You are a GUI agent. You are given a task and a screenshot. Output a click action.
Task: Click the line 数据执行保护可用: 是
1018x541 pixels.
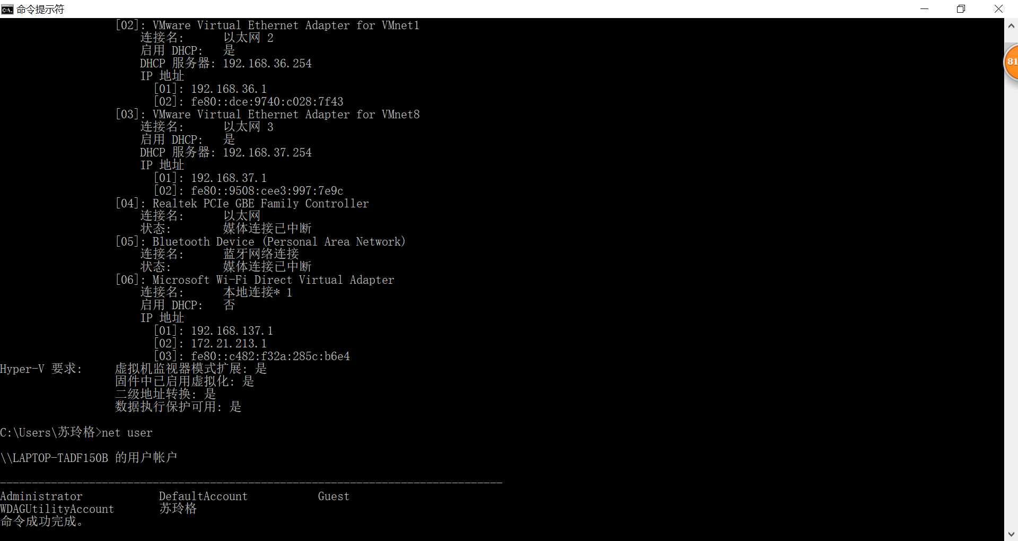coord(178,407)
